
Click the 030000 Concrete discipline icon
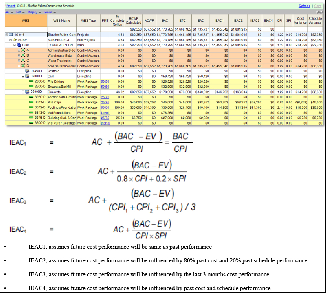pos(27,92)
